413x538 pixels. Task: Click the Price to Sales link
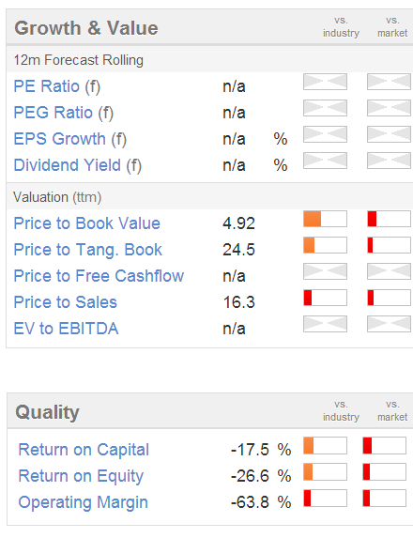tap(65, 302)
